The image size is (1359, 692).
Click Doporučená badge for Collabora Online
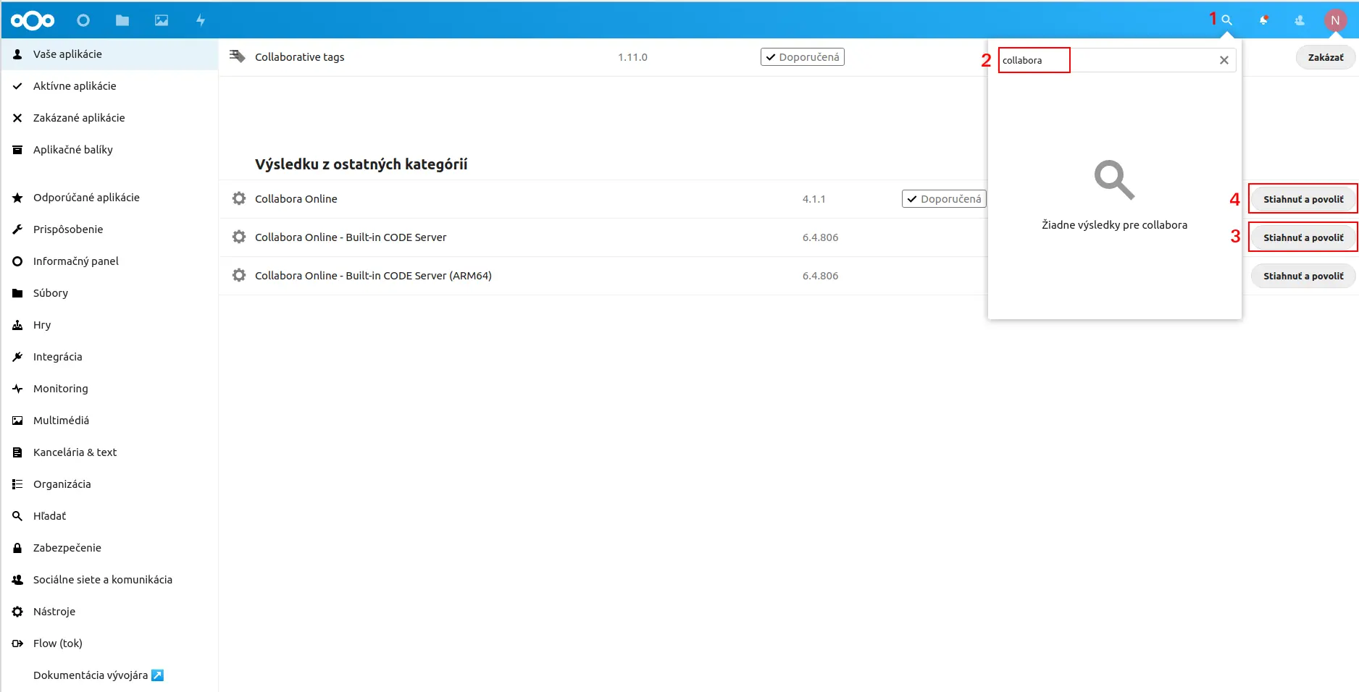point(944,198)
